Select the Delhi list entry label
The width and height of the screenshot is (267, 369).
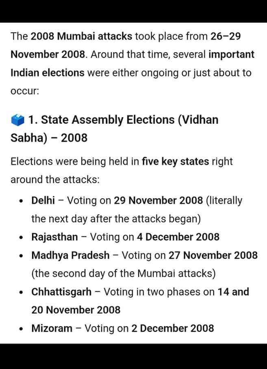[x=43, y=200]
